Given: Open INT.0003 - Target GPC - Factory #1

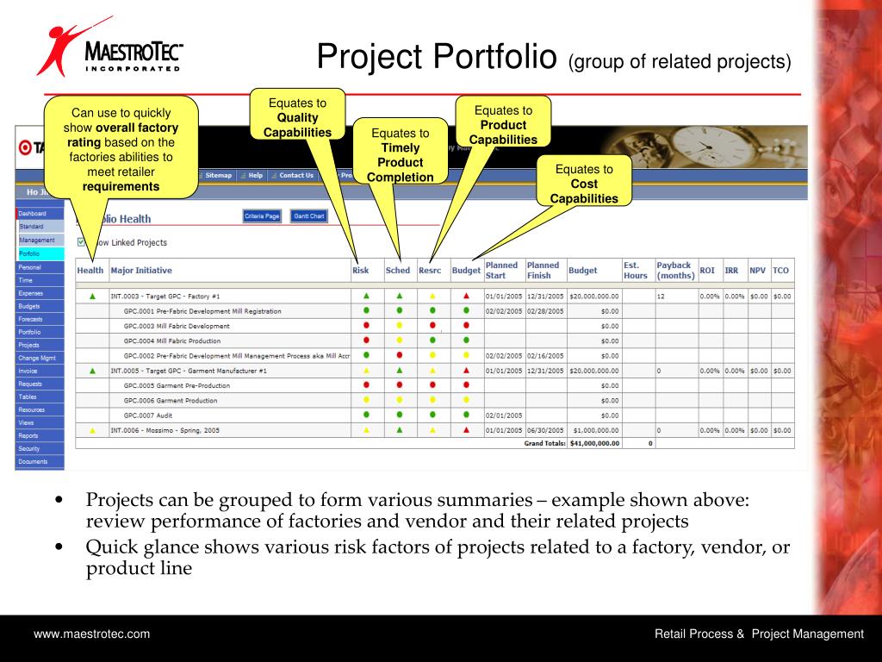Looking at the screenshot, I should click(x=165, y=297).
